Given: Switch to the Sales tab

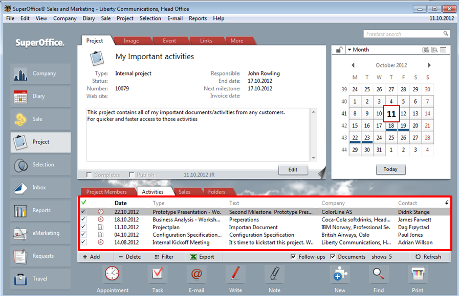Looking at the screenshot, I should [x=184, y=192].
